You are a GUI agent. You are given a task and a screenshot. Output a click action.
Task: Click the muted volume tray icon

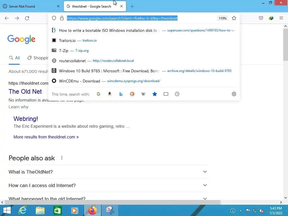[x=262, y=211]
